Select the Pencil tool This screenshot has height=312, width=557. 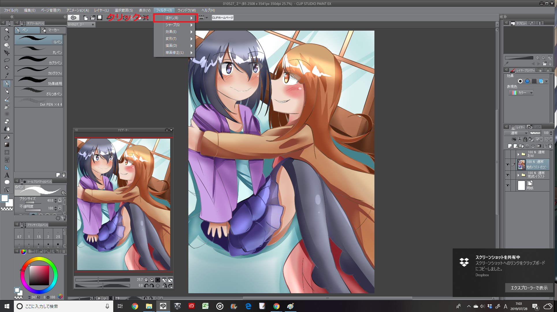7,91
